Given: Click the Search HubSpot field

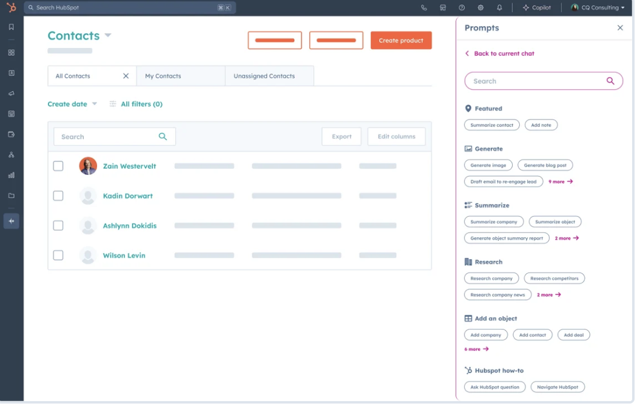Looking at the screenshot, I should point(130,8).
